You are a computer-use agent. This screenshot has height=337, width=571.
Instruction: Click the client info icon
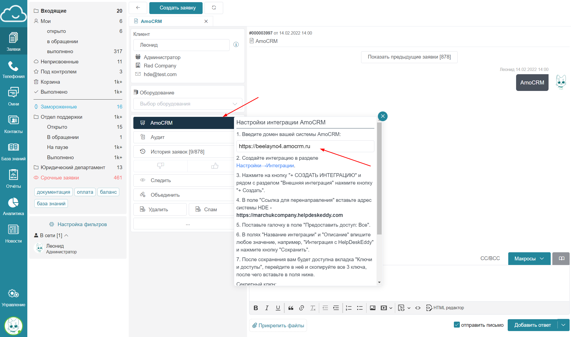(236, 45)
